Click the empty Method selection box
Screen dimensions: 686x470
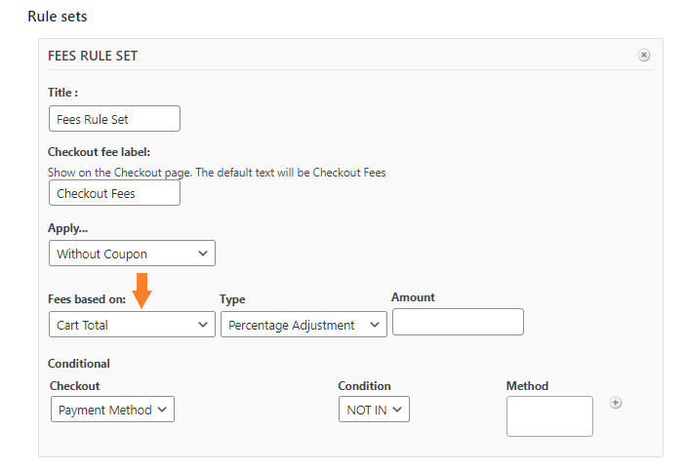550,416
